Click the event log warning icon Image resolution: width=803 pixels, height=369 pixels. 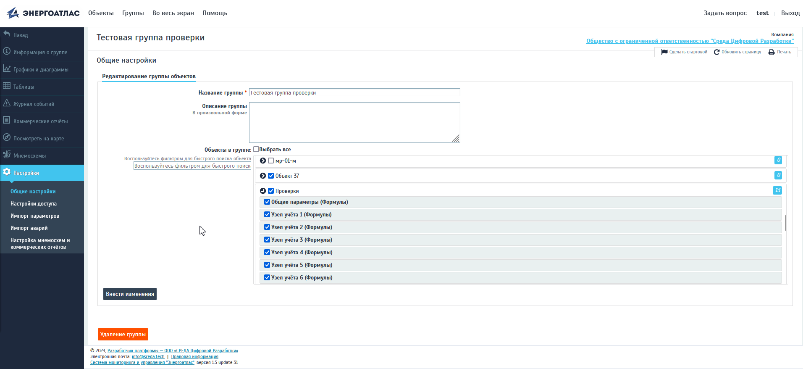(x=7, y=103)
